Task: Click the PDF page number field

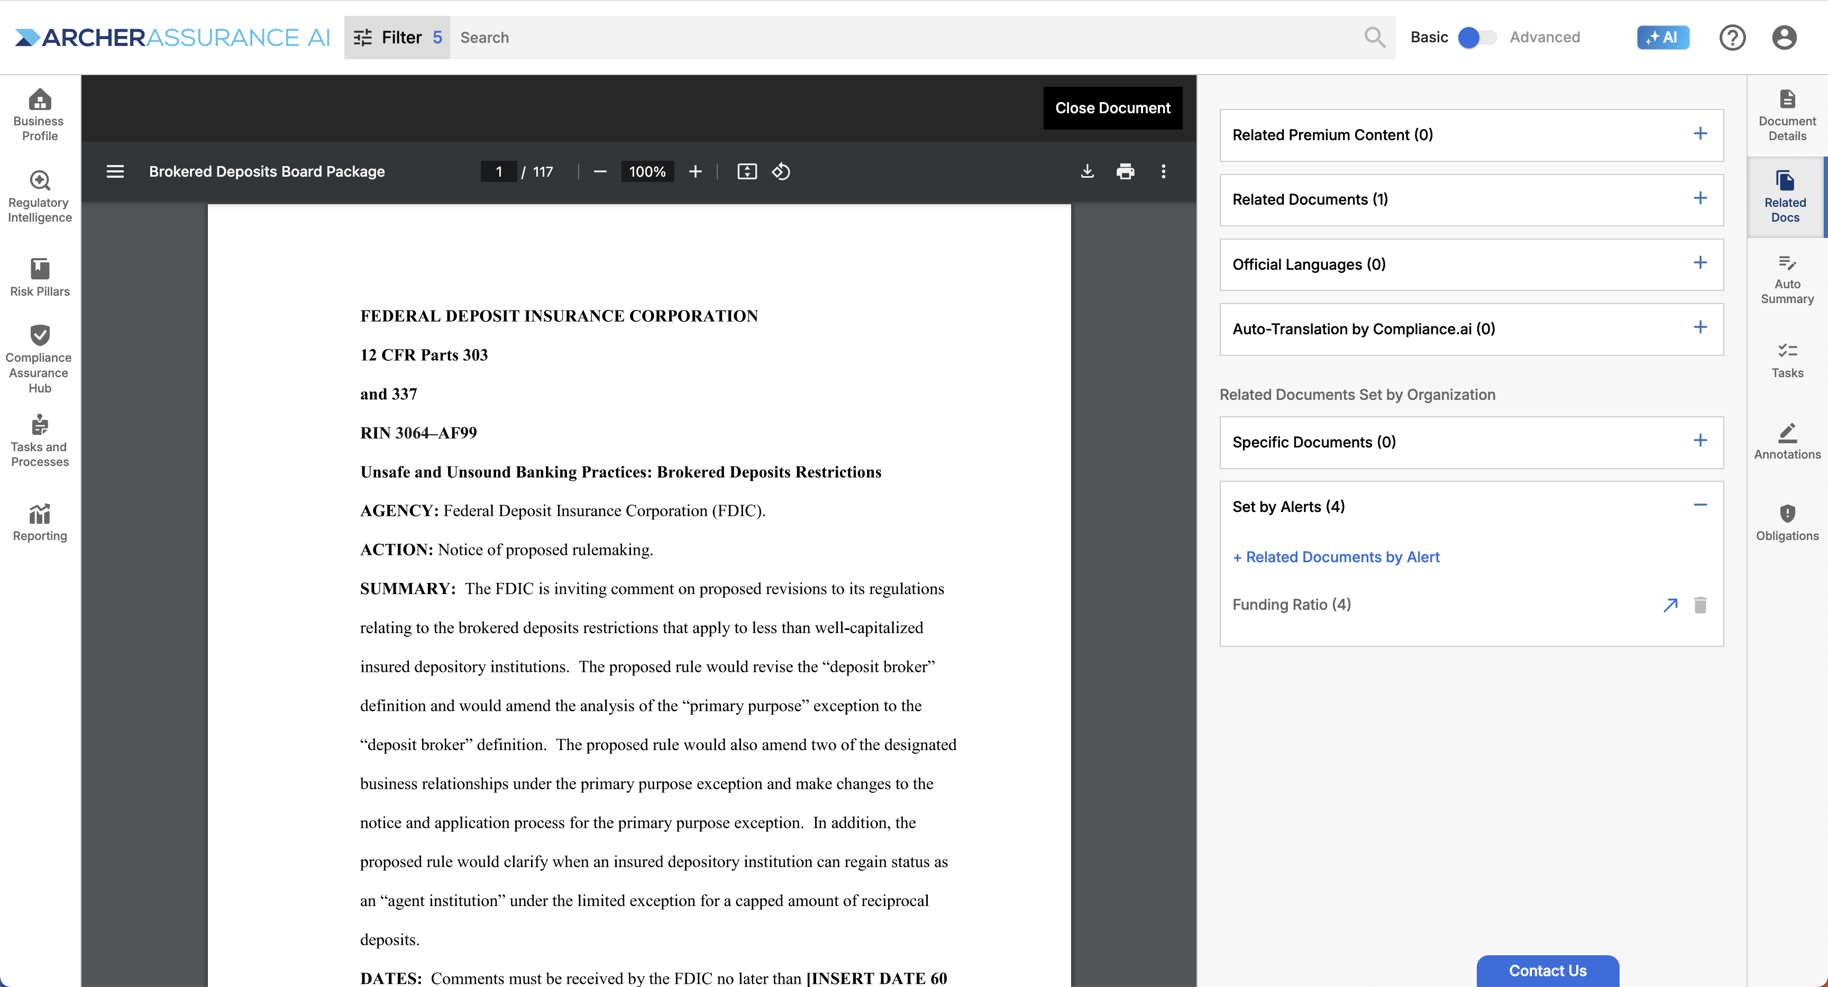Action: pos(498,172)
